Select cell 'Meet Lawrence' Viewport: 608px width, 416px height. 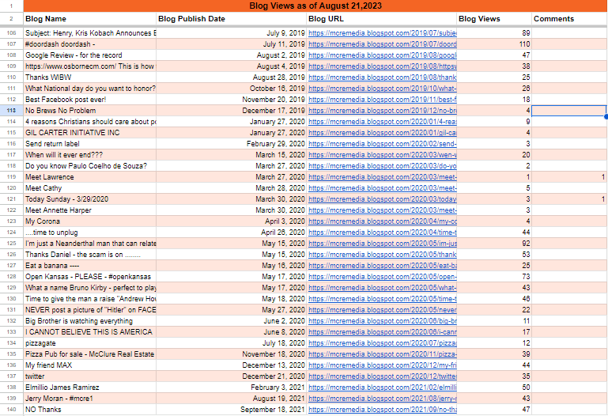coord(89,177)
